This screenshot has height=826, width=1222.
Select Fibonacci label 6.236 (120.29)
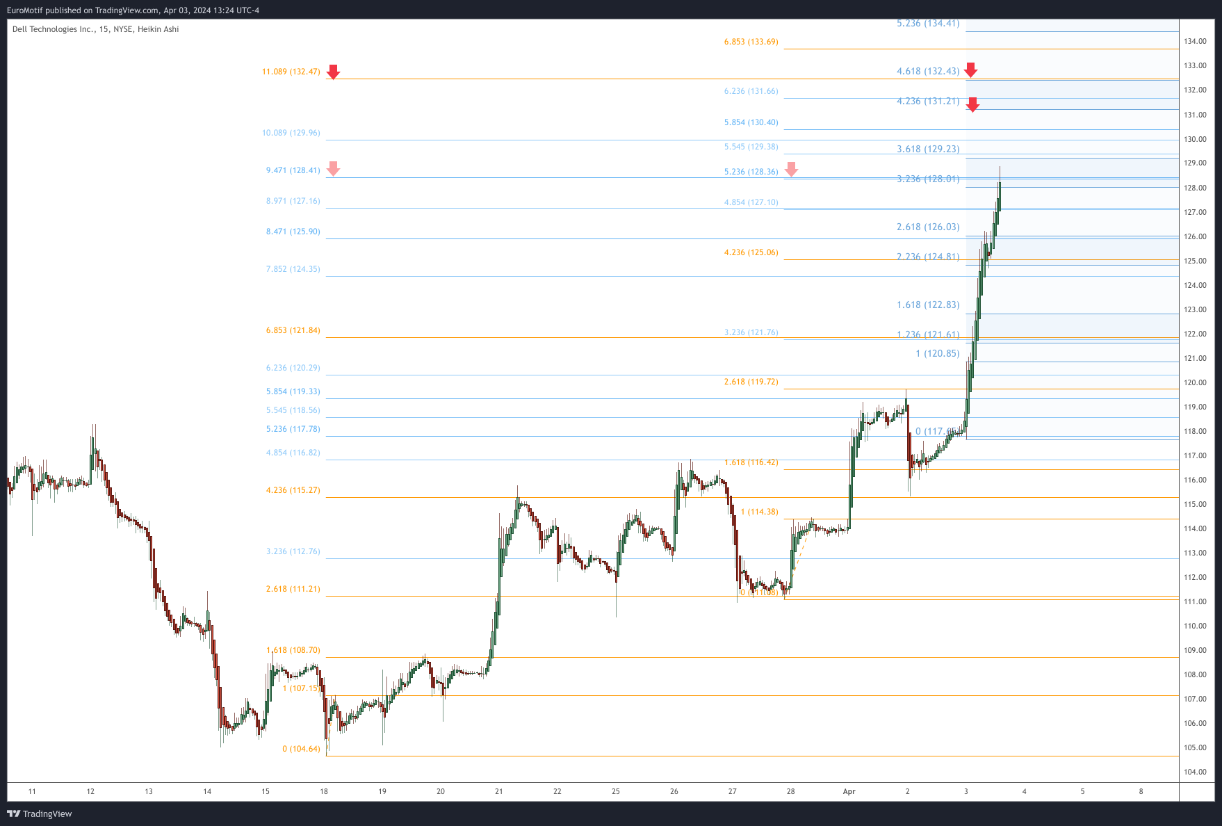coord(293,368)
